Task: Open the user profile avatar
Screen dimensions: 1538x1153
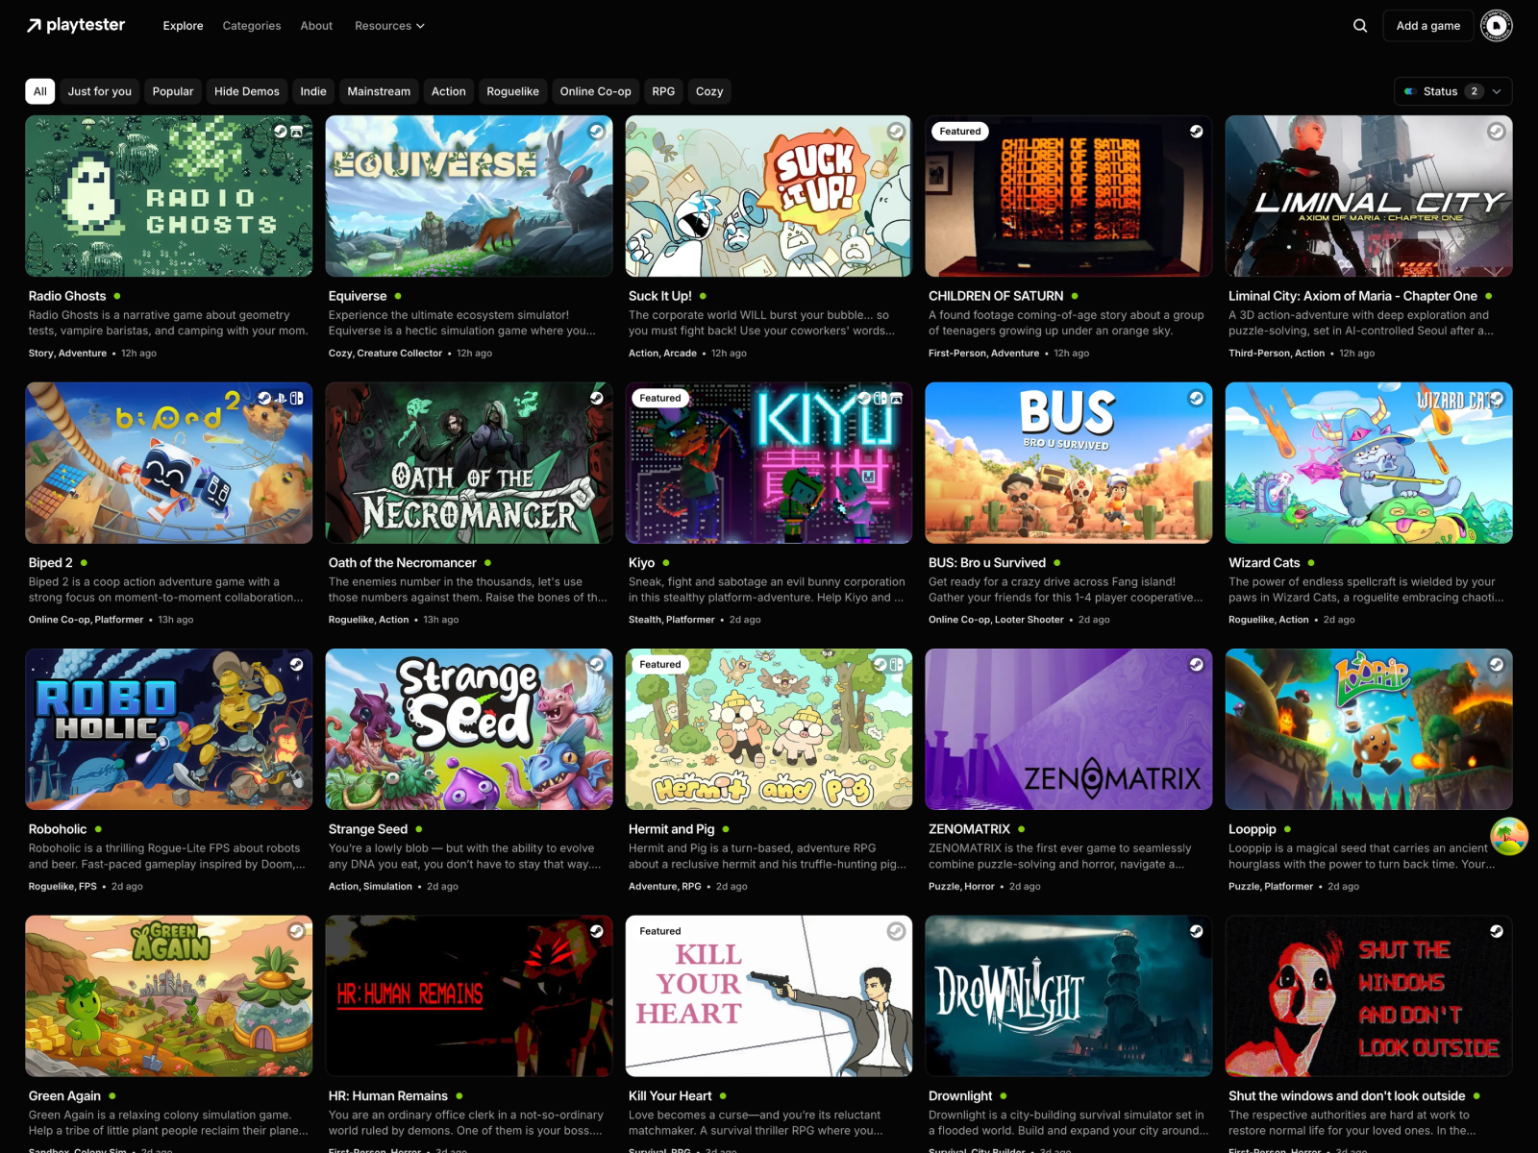Action: 1497,26
